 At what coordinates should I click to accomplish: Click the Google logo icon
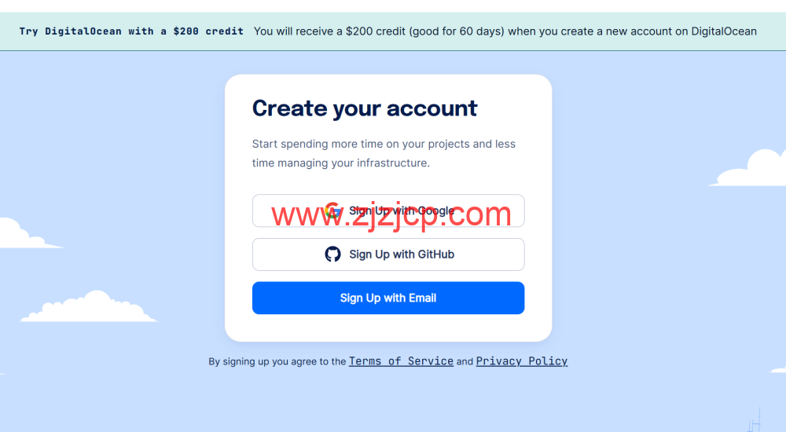tap(332, 211)
